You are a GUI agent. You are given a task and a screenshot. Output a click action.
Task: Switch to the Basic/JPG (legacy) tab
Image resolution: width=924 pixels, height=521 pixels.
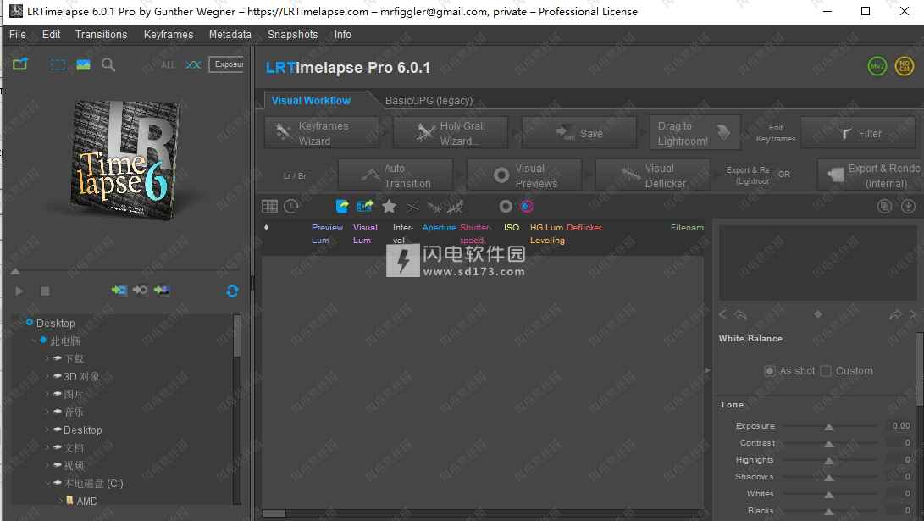click(429, 101)
